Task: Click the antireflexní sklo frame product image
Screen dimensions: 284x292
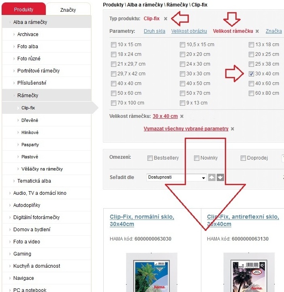Action: click(x=249, y=272)
